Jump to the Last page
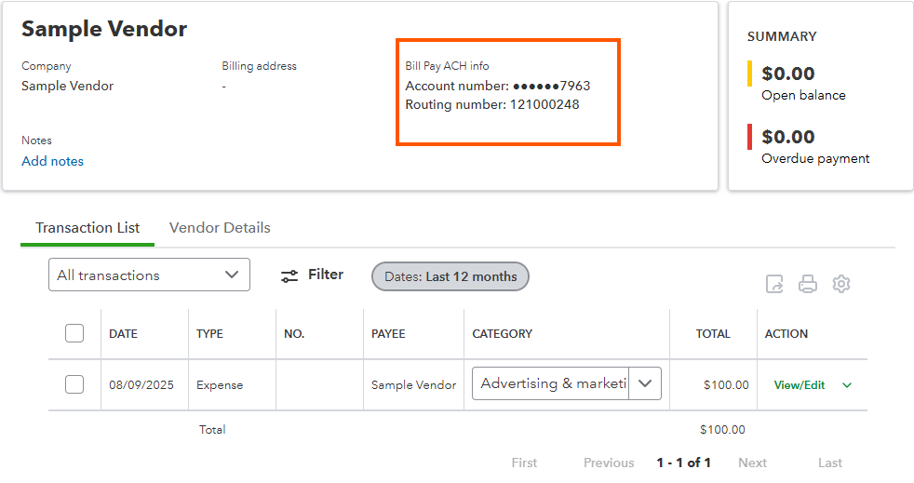 [x=830, y=463]
